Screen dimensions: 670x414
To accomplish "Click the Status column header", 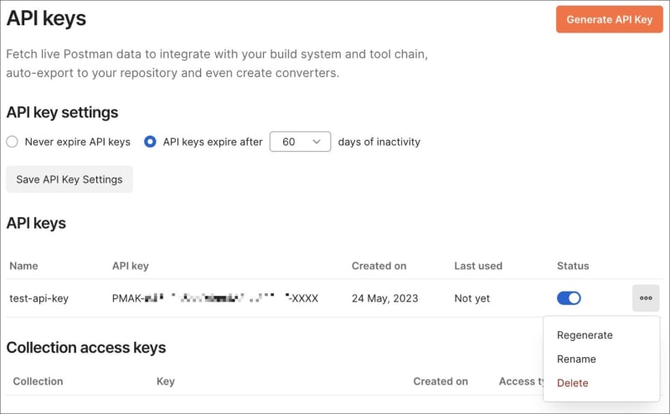I will (x=573, y=266).
